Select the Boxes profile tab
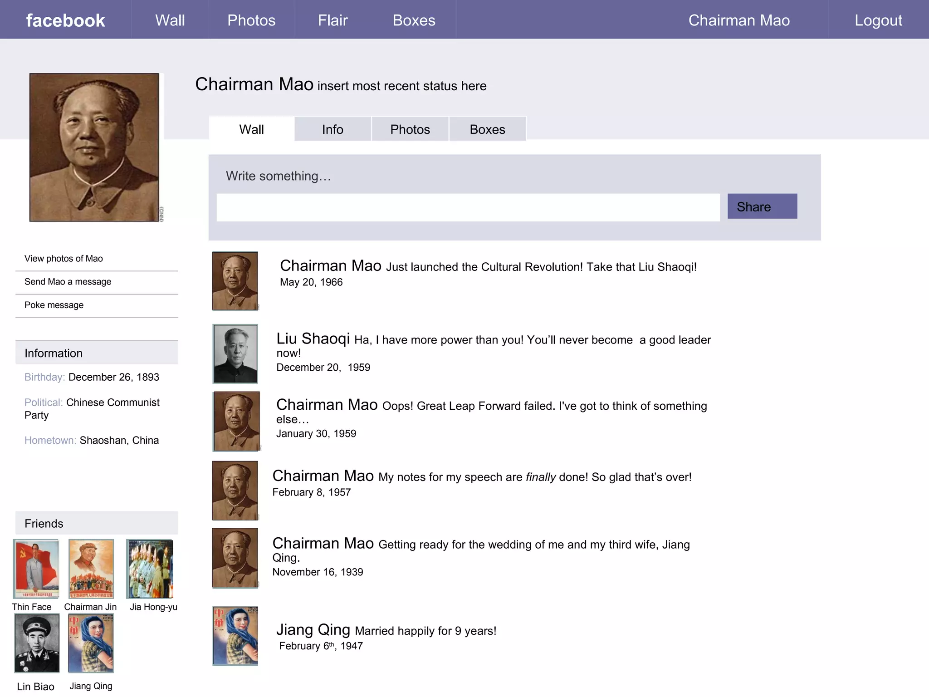Image resolution: width=929 pixels, height=697 pixels. (x=487, y=129)
